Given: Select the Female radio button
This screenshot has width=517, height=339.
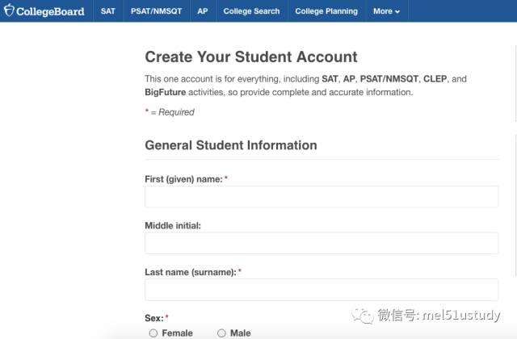Looking at the screenshot, I should coord(153,333).
